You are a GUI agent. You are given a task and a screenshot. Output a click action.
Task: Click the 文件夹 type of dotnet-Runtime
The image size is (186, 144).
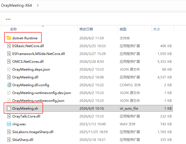pyautogui.click(x=125, y=38)
